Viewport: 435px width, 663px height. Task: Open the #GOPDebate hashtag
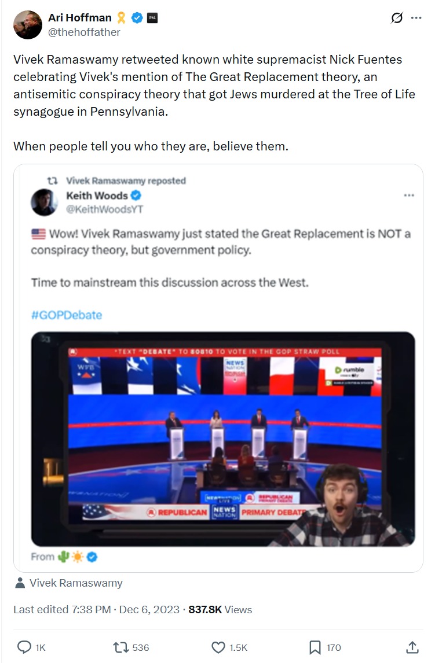point(67,315)
